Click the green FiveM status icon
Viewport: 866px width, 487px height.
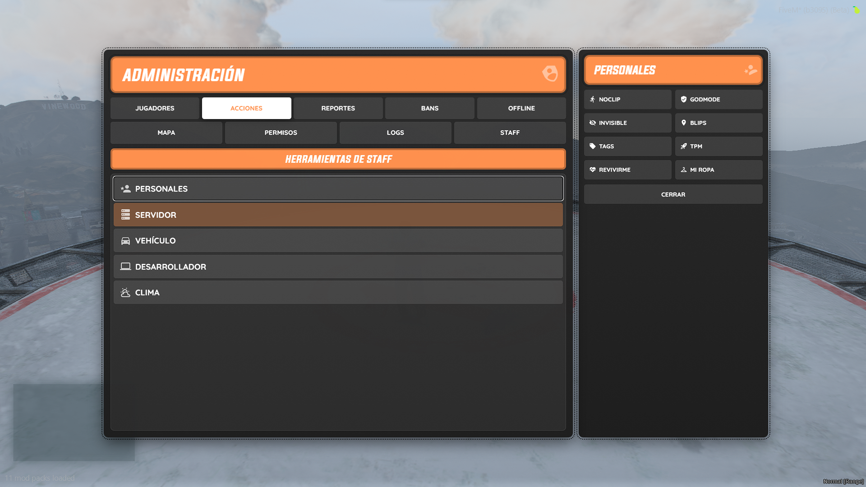(856, 9)
